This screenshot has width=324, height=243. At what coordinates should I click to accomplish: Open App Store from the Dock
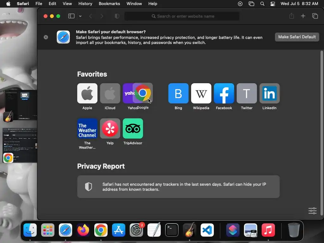pyautogui.click(x=119, y=230)
